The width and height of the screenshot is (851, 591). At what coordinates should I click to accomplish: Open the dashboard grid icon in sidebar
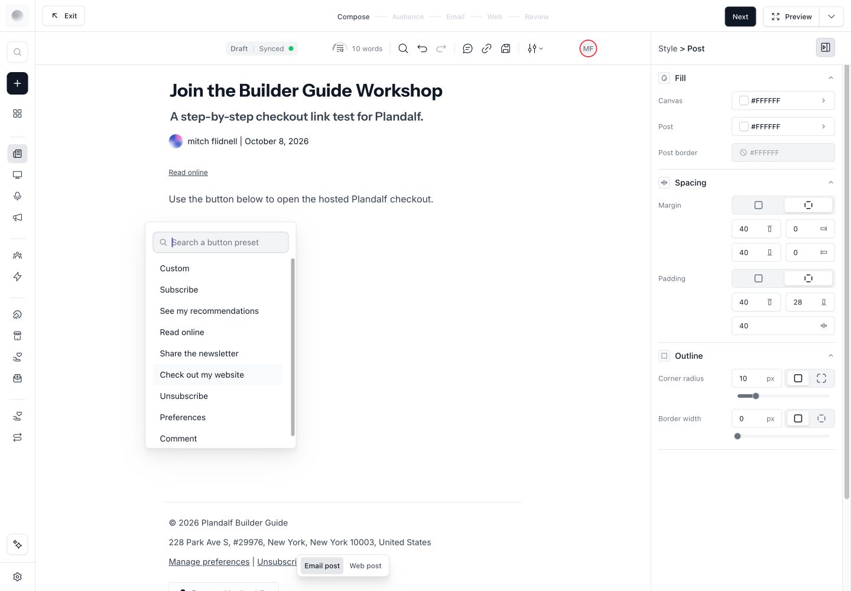17,113
